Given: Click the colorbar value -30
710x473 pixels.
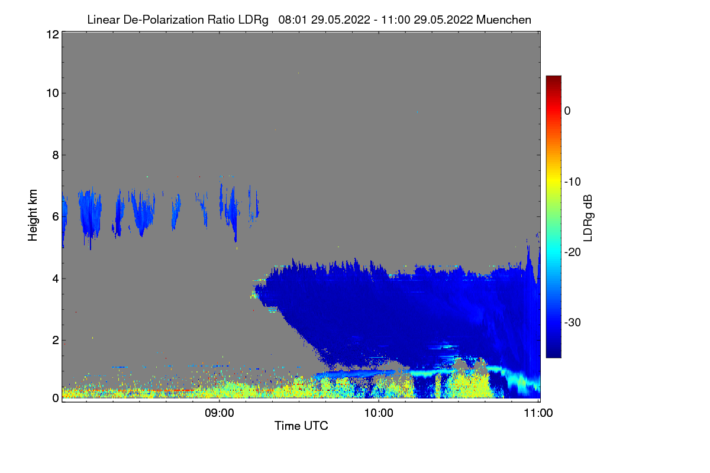Looking at the screenshot, I should click(x=572, y=323).
